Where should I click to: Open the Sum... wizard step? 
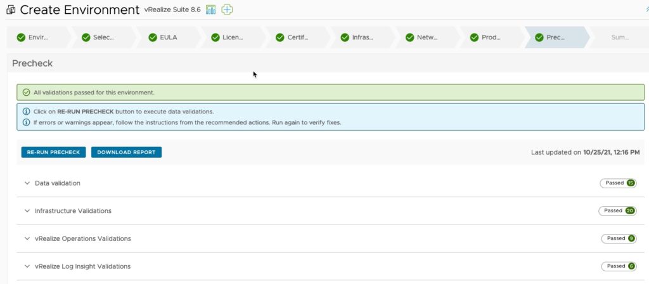click(x=620, y=37)
